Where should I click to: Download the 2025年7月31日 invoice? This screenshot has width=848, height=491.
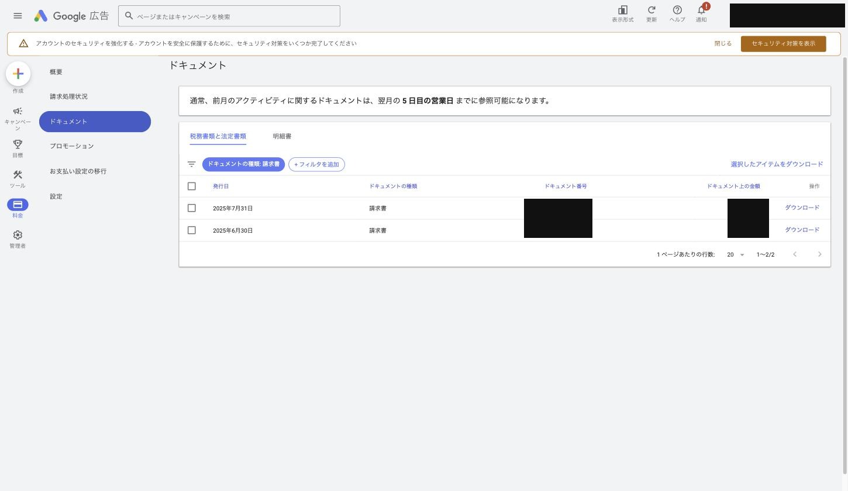(802, 208)
